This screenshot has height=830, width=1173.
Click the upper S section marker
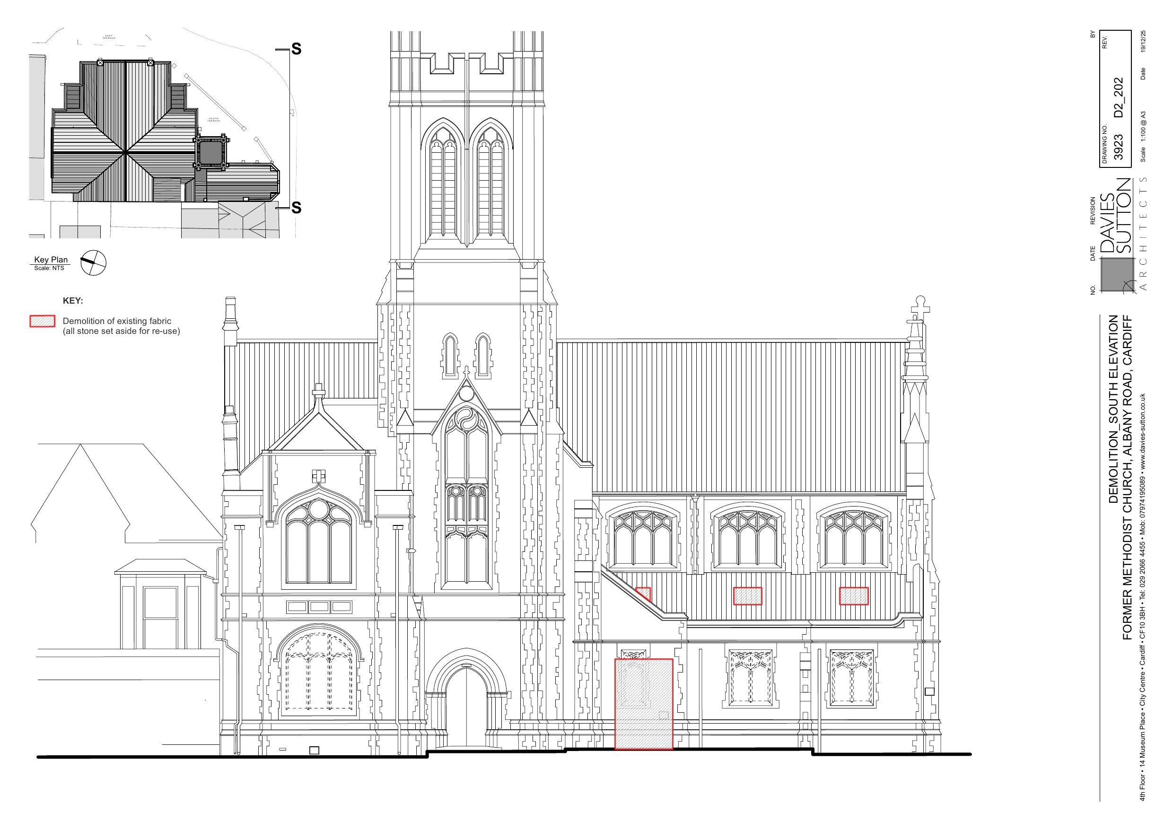coord(297,49)
